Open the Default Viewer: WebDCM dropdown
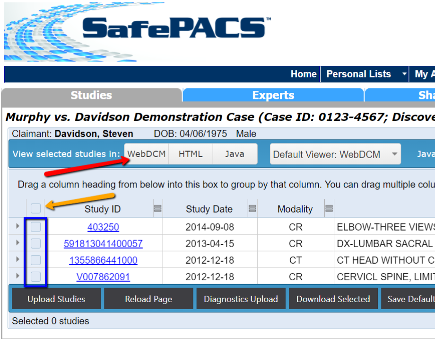 coord(335,154)
